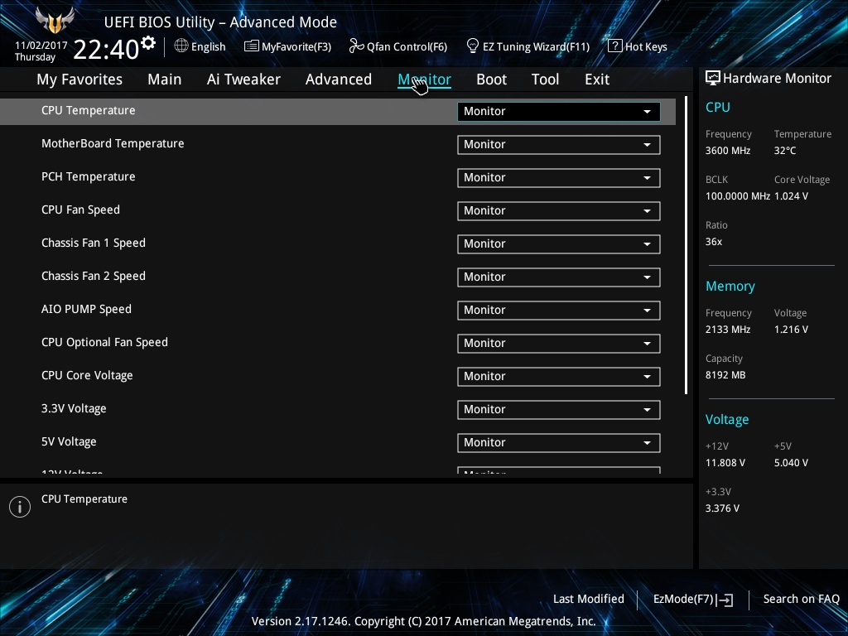Click the 11.808 V reading

click(x=725, y=463)
